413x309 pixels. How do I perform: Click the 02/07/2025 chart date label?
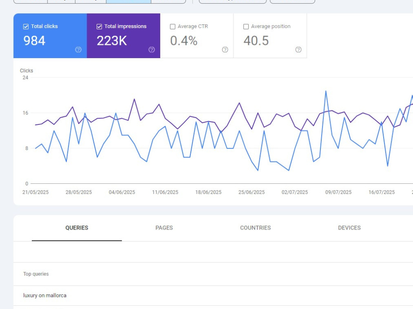pyautogui.click(x=295, y=192)
